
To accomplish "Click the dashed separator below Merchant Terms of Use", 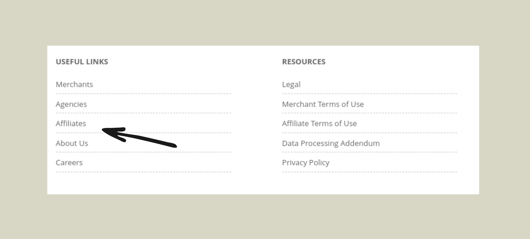I will [x=369, y=113].
